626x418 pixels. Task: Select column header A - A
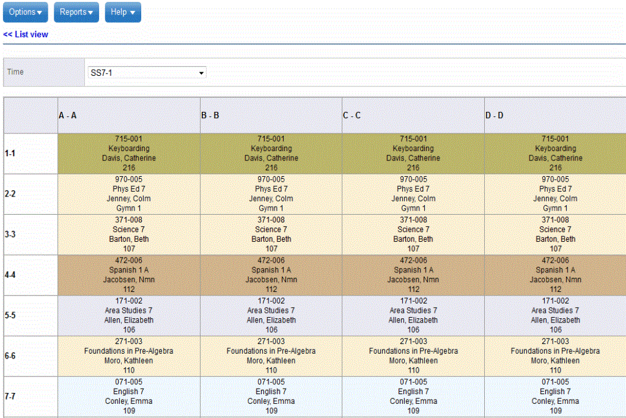pos(128,115)
